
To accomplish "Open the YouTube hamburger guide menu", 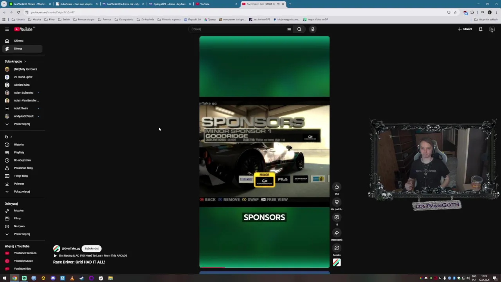I will tap(7, 29).
